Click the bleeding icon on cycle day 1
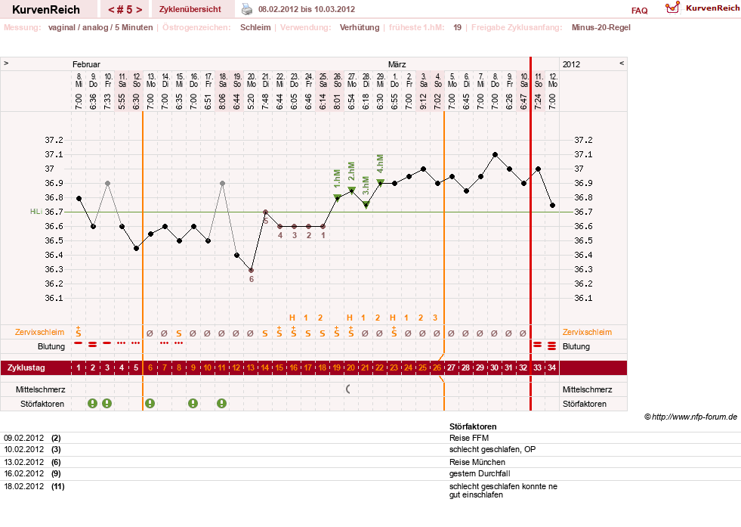Image resolution: width=741 pixels, height=527 pixels. (x=79, y=343)
